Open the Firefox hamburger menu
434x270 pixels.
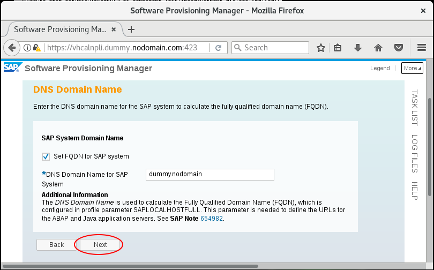click(422, 48)
